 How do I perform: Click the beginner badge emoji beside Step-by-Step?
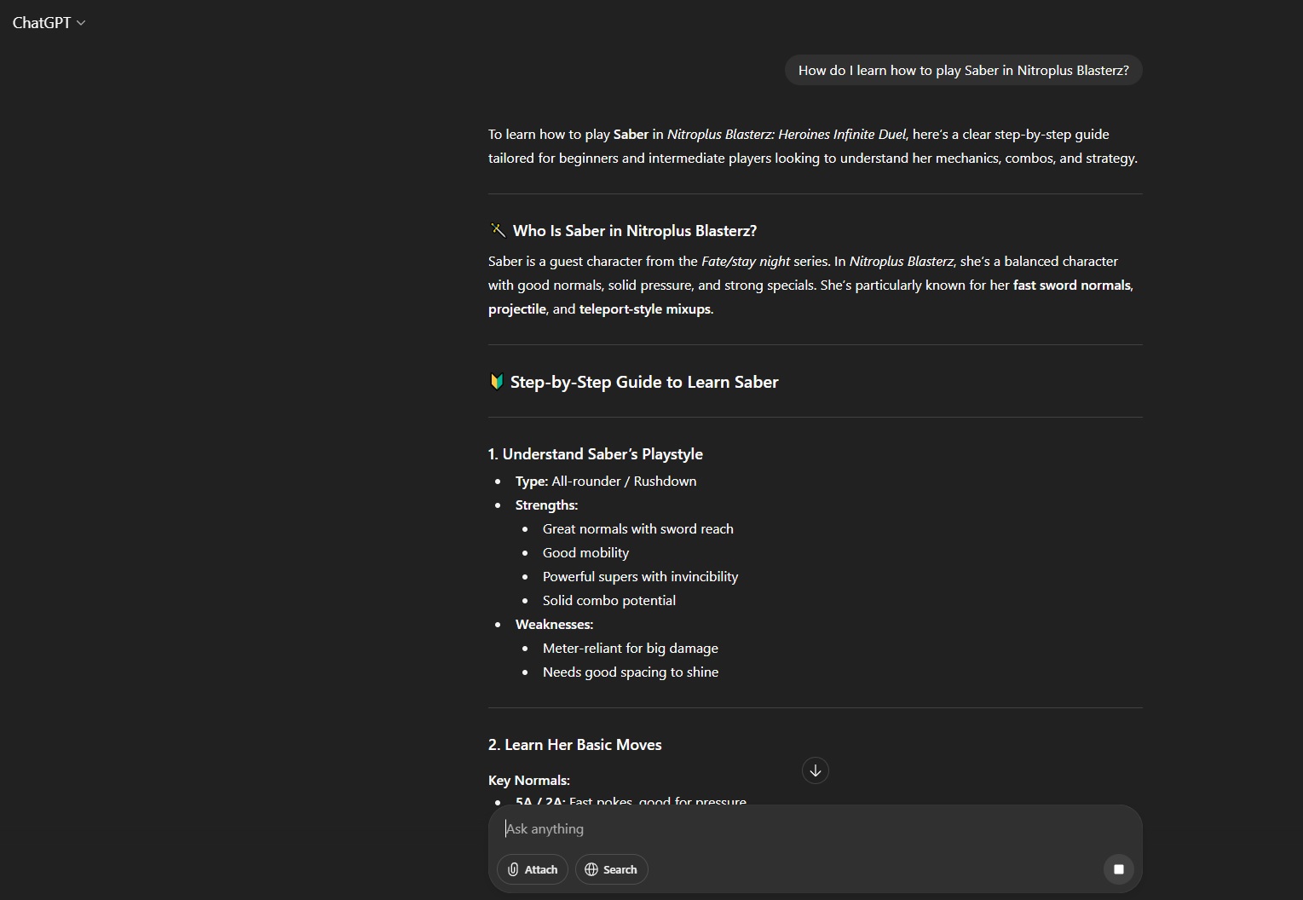496,381
